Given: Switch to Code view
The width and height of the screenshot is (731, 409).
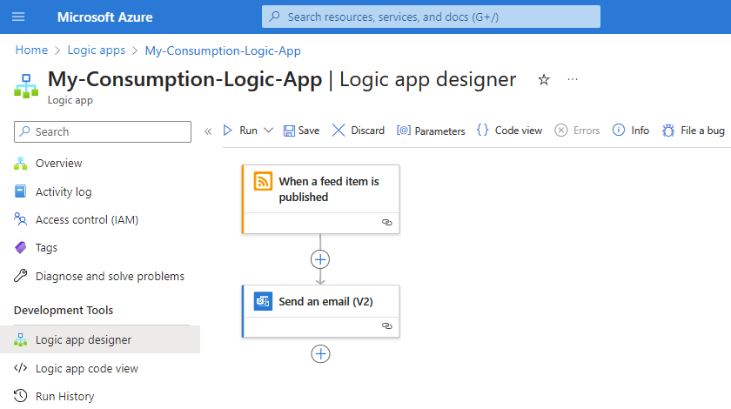Looking at the screenshot, I should pos(510,131).
